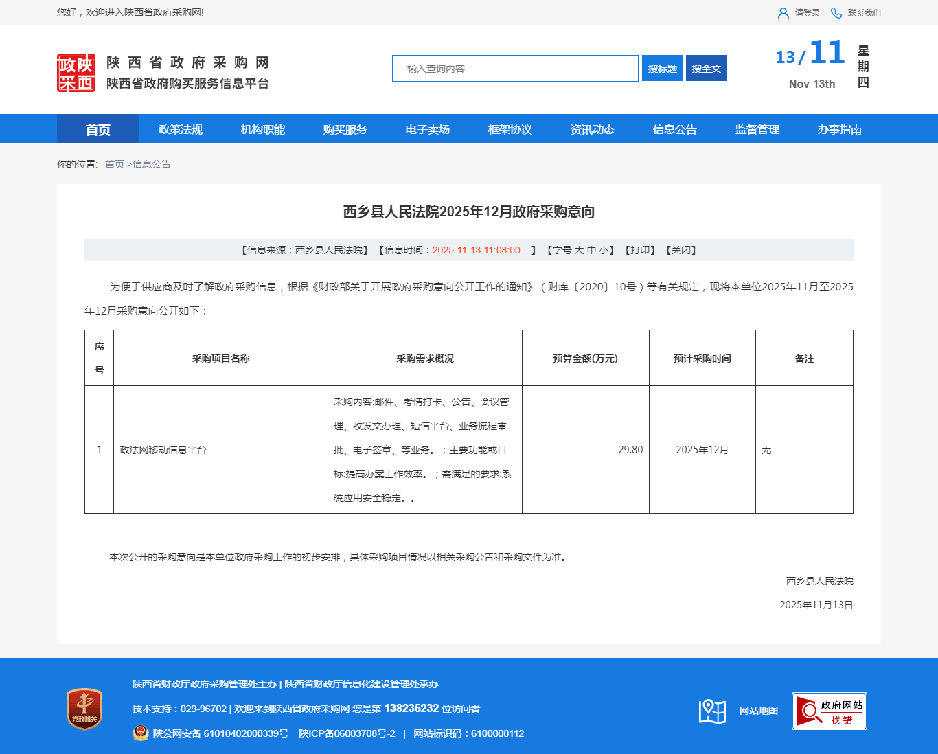Go to the 首页 navigation tab
Image resolution: width=938 pixels, height=754 pixels.
[x=98, y=129]
